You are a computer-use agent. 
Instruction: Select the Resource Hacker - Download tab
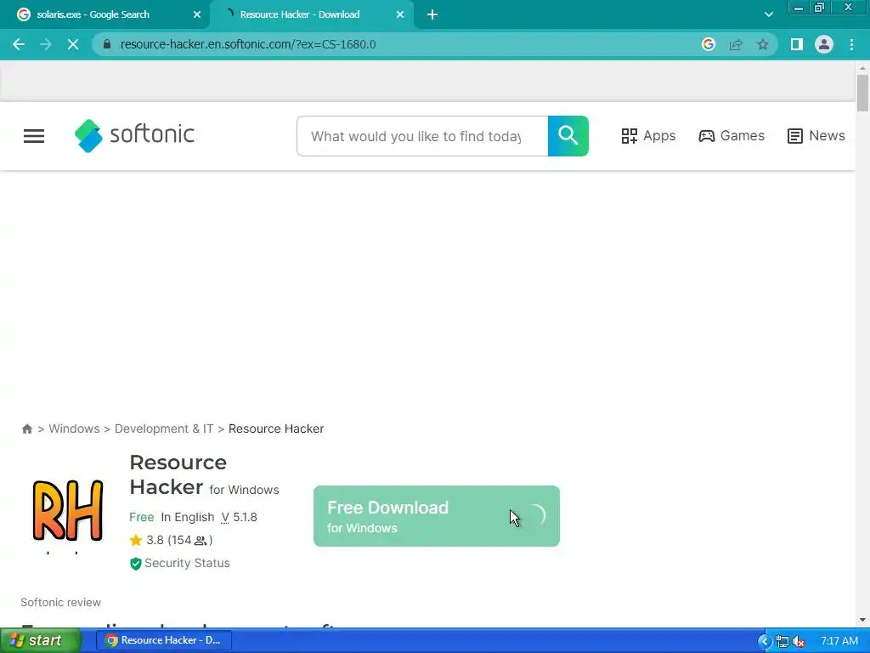(311, 14)
